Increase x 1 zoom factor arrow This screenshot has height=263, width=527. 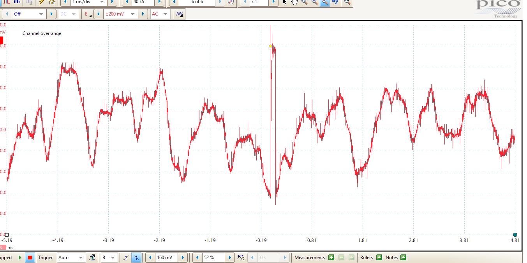[x=274, y=2]
